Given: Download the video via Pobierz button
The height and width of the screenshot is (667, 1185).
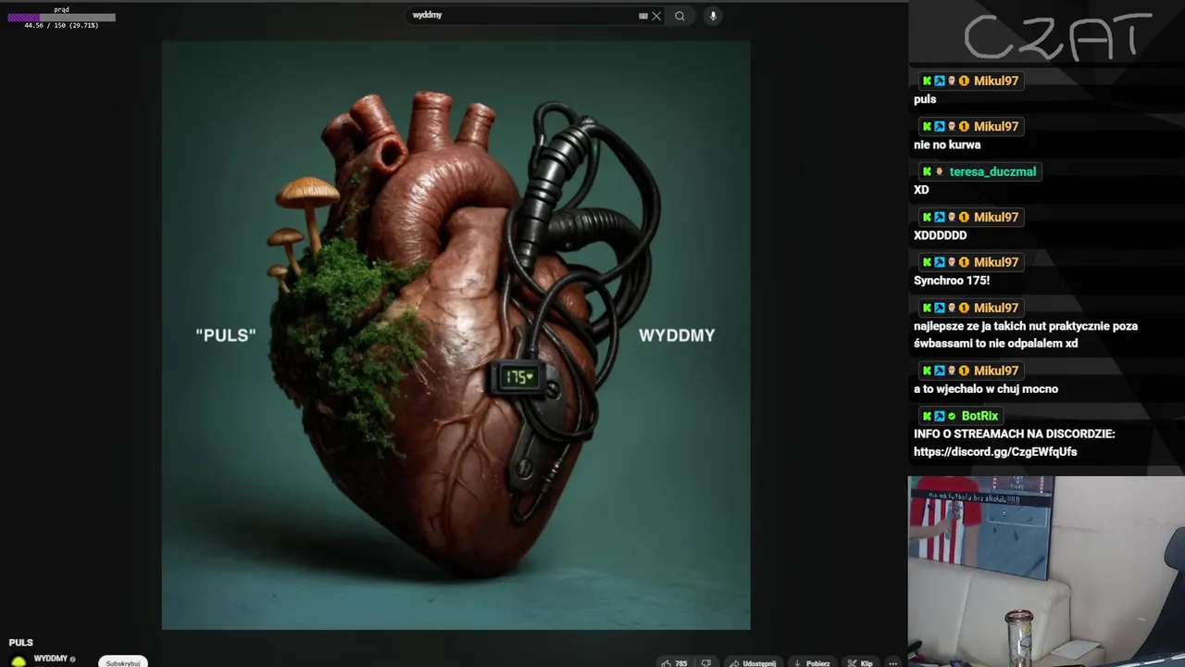Looking at the screenshot, I should coord(812,663).
